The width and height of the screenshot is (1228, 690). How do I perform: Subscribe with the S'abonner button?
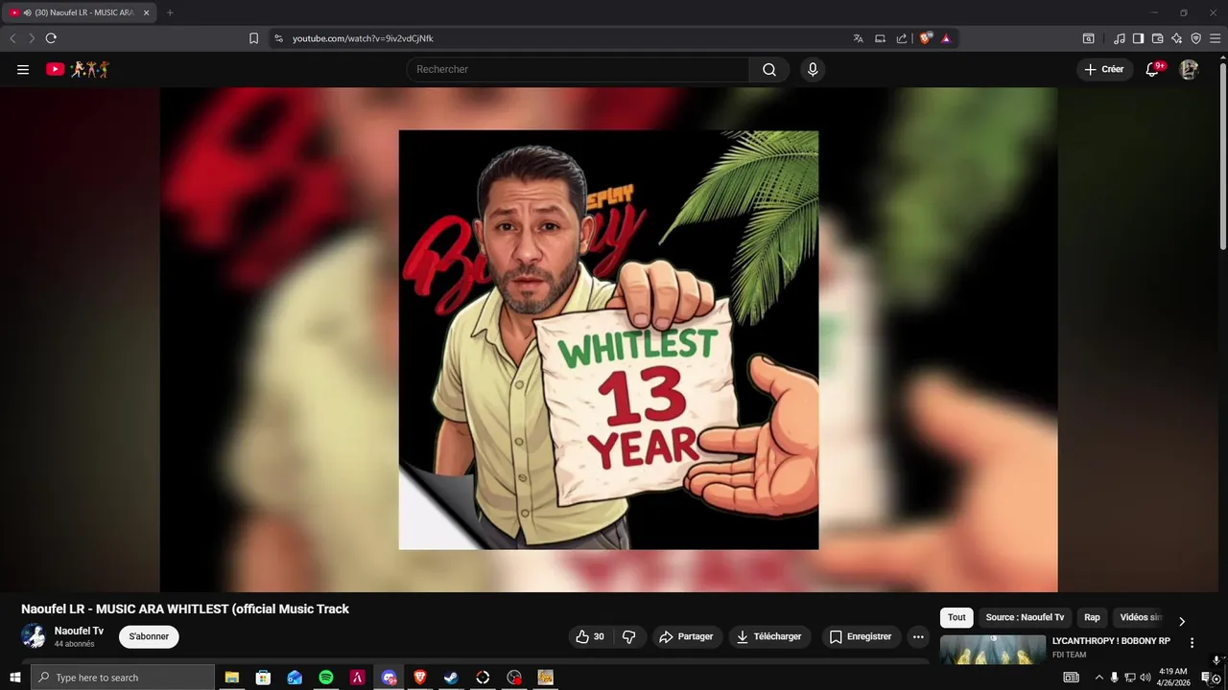149,636
